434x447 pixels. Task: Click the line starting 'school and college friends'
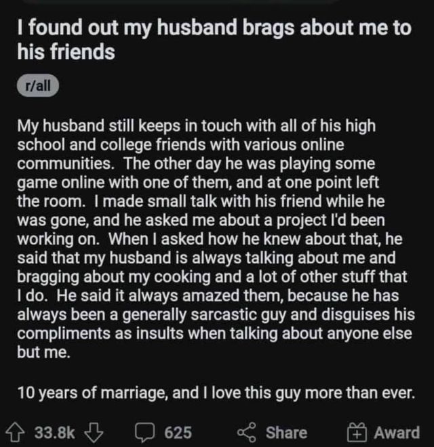(180, 146)
